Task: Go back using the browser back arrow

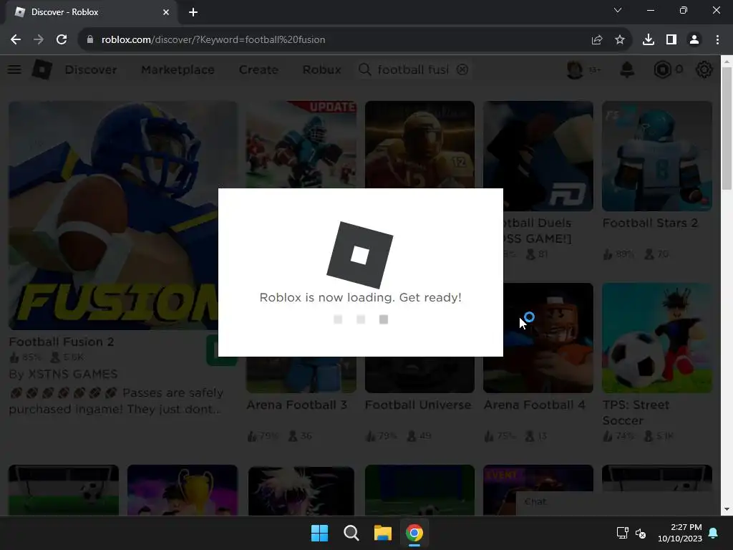Action: pos(16,40)
